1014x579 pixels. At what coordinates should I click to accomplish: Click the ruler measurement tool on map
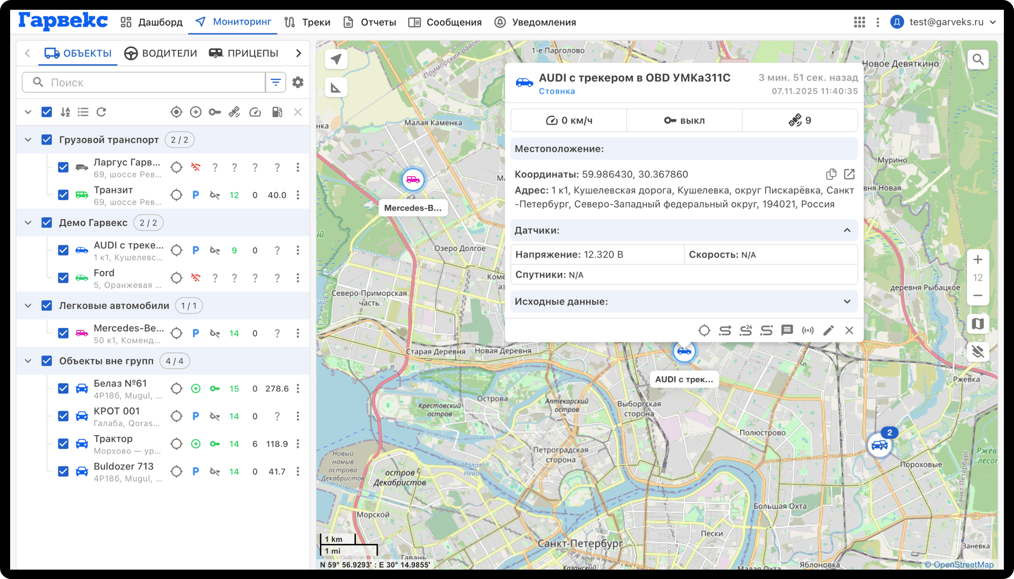tap(336, 87)
